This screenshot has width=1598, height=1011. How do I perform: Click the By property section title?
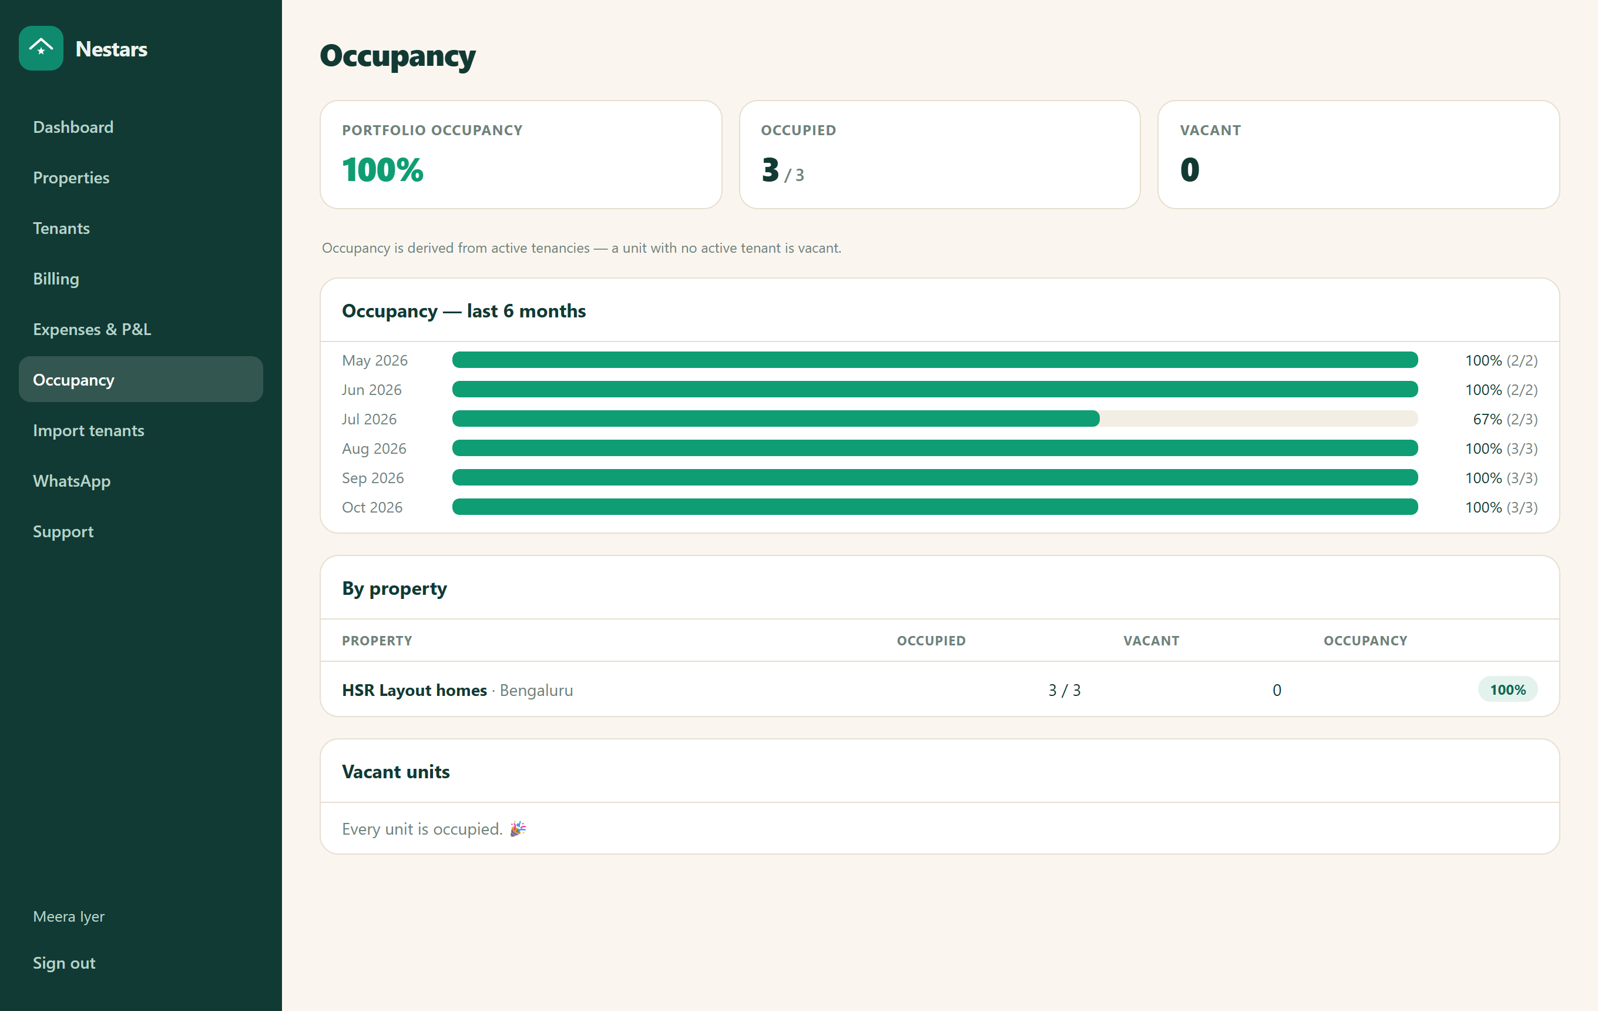click(395, 589)
